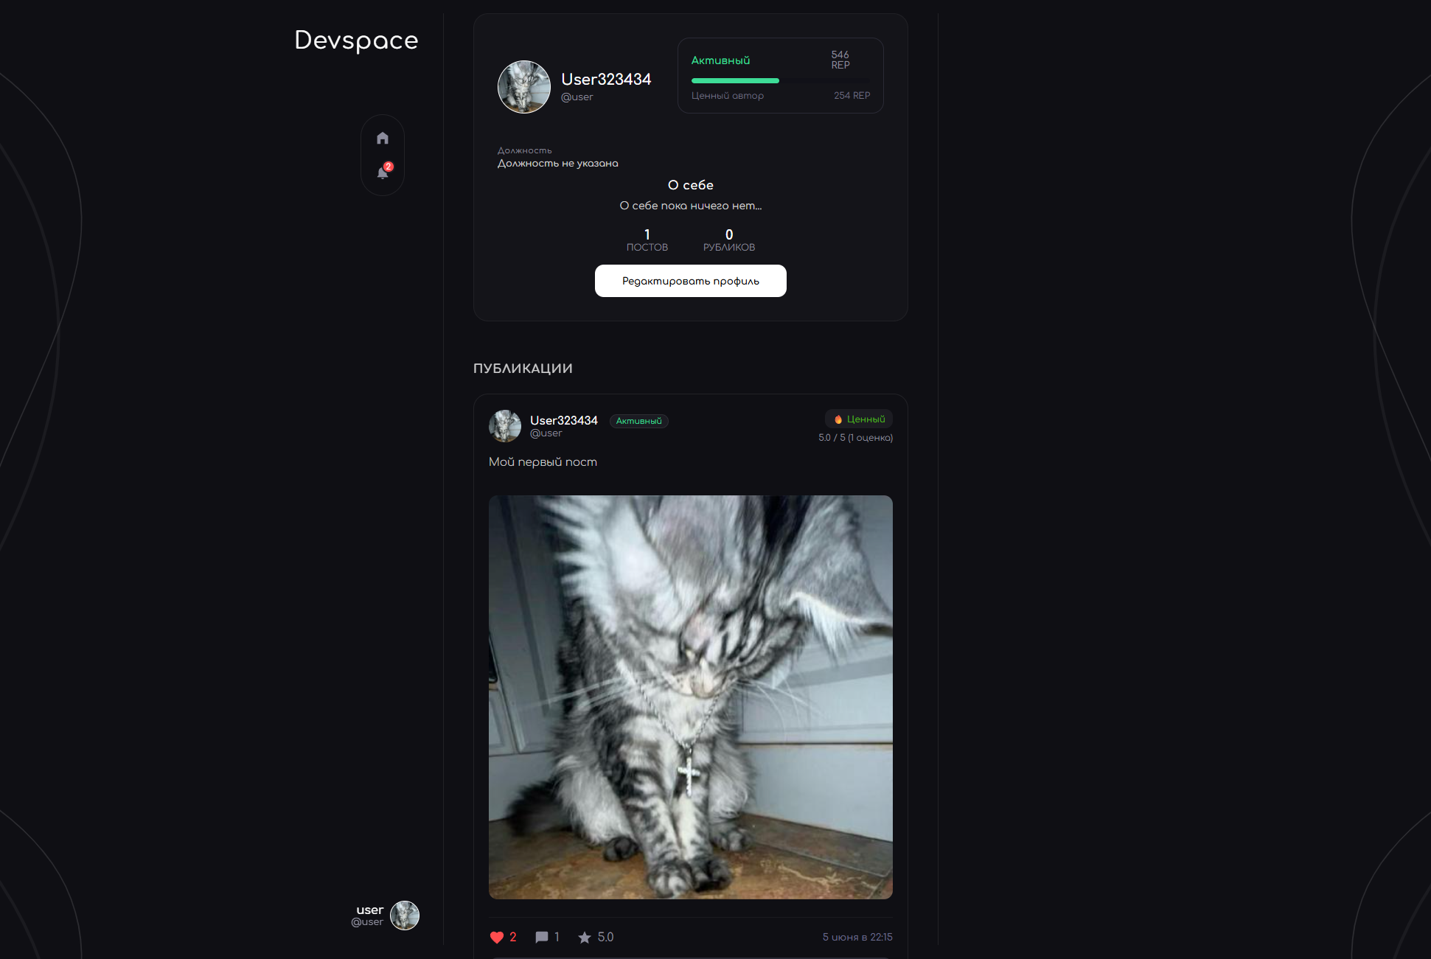1431x959 pixels.
Task: Click the post text Мой первый пост
Action: [x=543, y=462]
